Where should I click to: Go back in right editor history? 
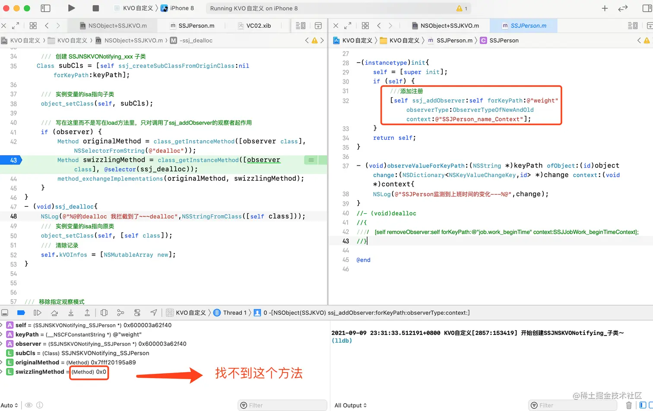pos(379,25)
